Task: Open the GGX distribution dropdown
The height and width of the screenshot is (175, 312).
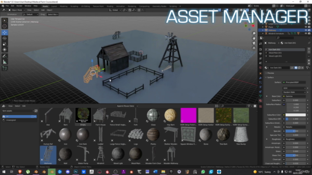Action: [294, 88]
